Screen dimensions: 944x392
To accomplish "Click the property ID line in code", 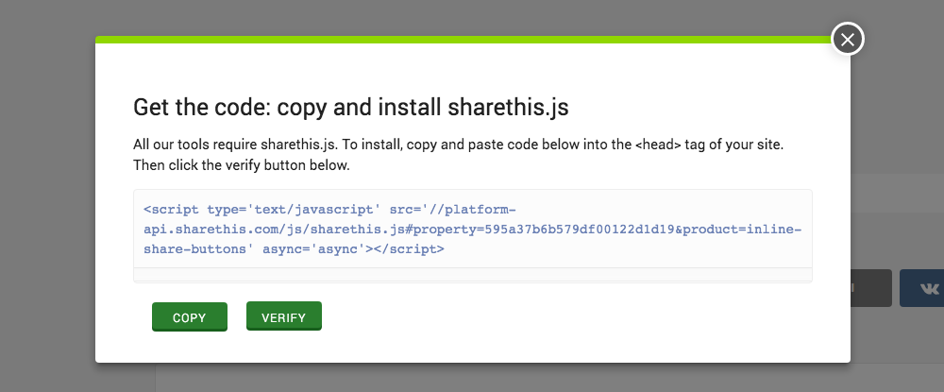I will click(473, 230).
